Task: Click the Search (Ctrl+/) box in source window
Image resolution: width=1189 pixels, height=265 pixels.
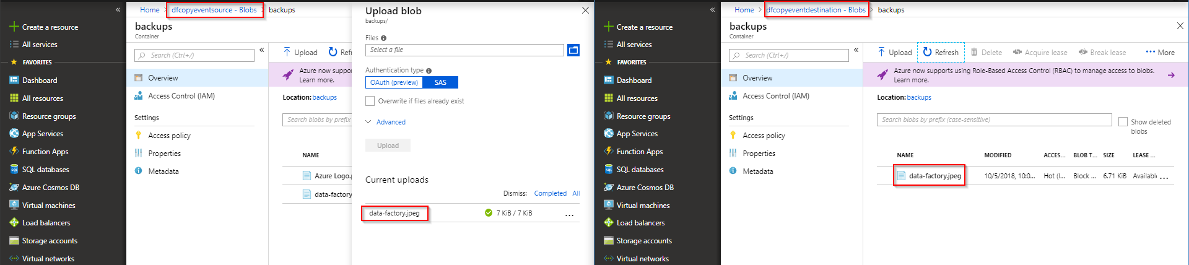Action: (x=194, y=55)
